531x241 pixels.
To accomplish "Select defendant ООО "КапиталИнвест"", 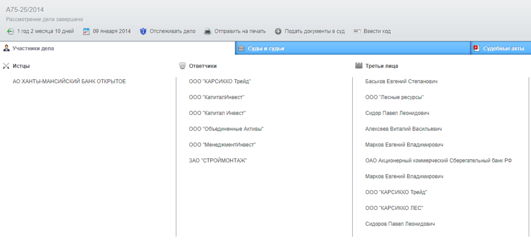I will pos(217,97).
